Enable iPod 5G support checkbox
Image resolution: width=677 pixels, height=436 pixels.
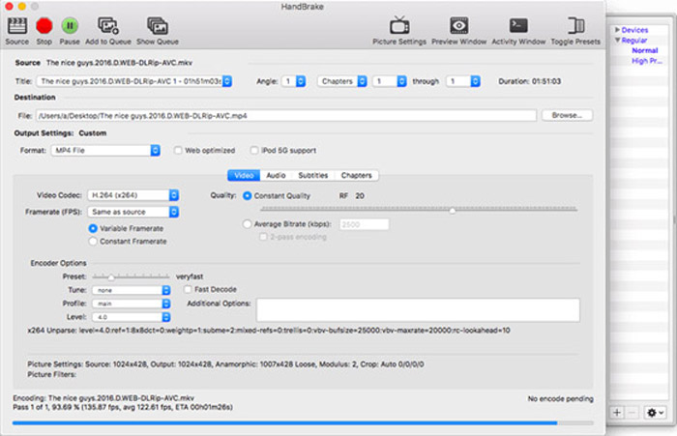[x=254, y=150]
